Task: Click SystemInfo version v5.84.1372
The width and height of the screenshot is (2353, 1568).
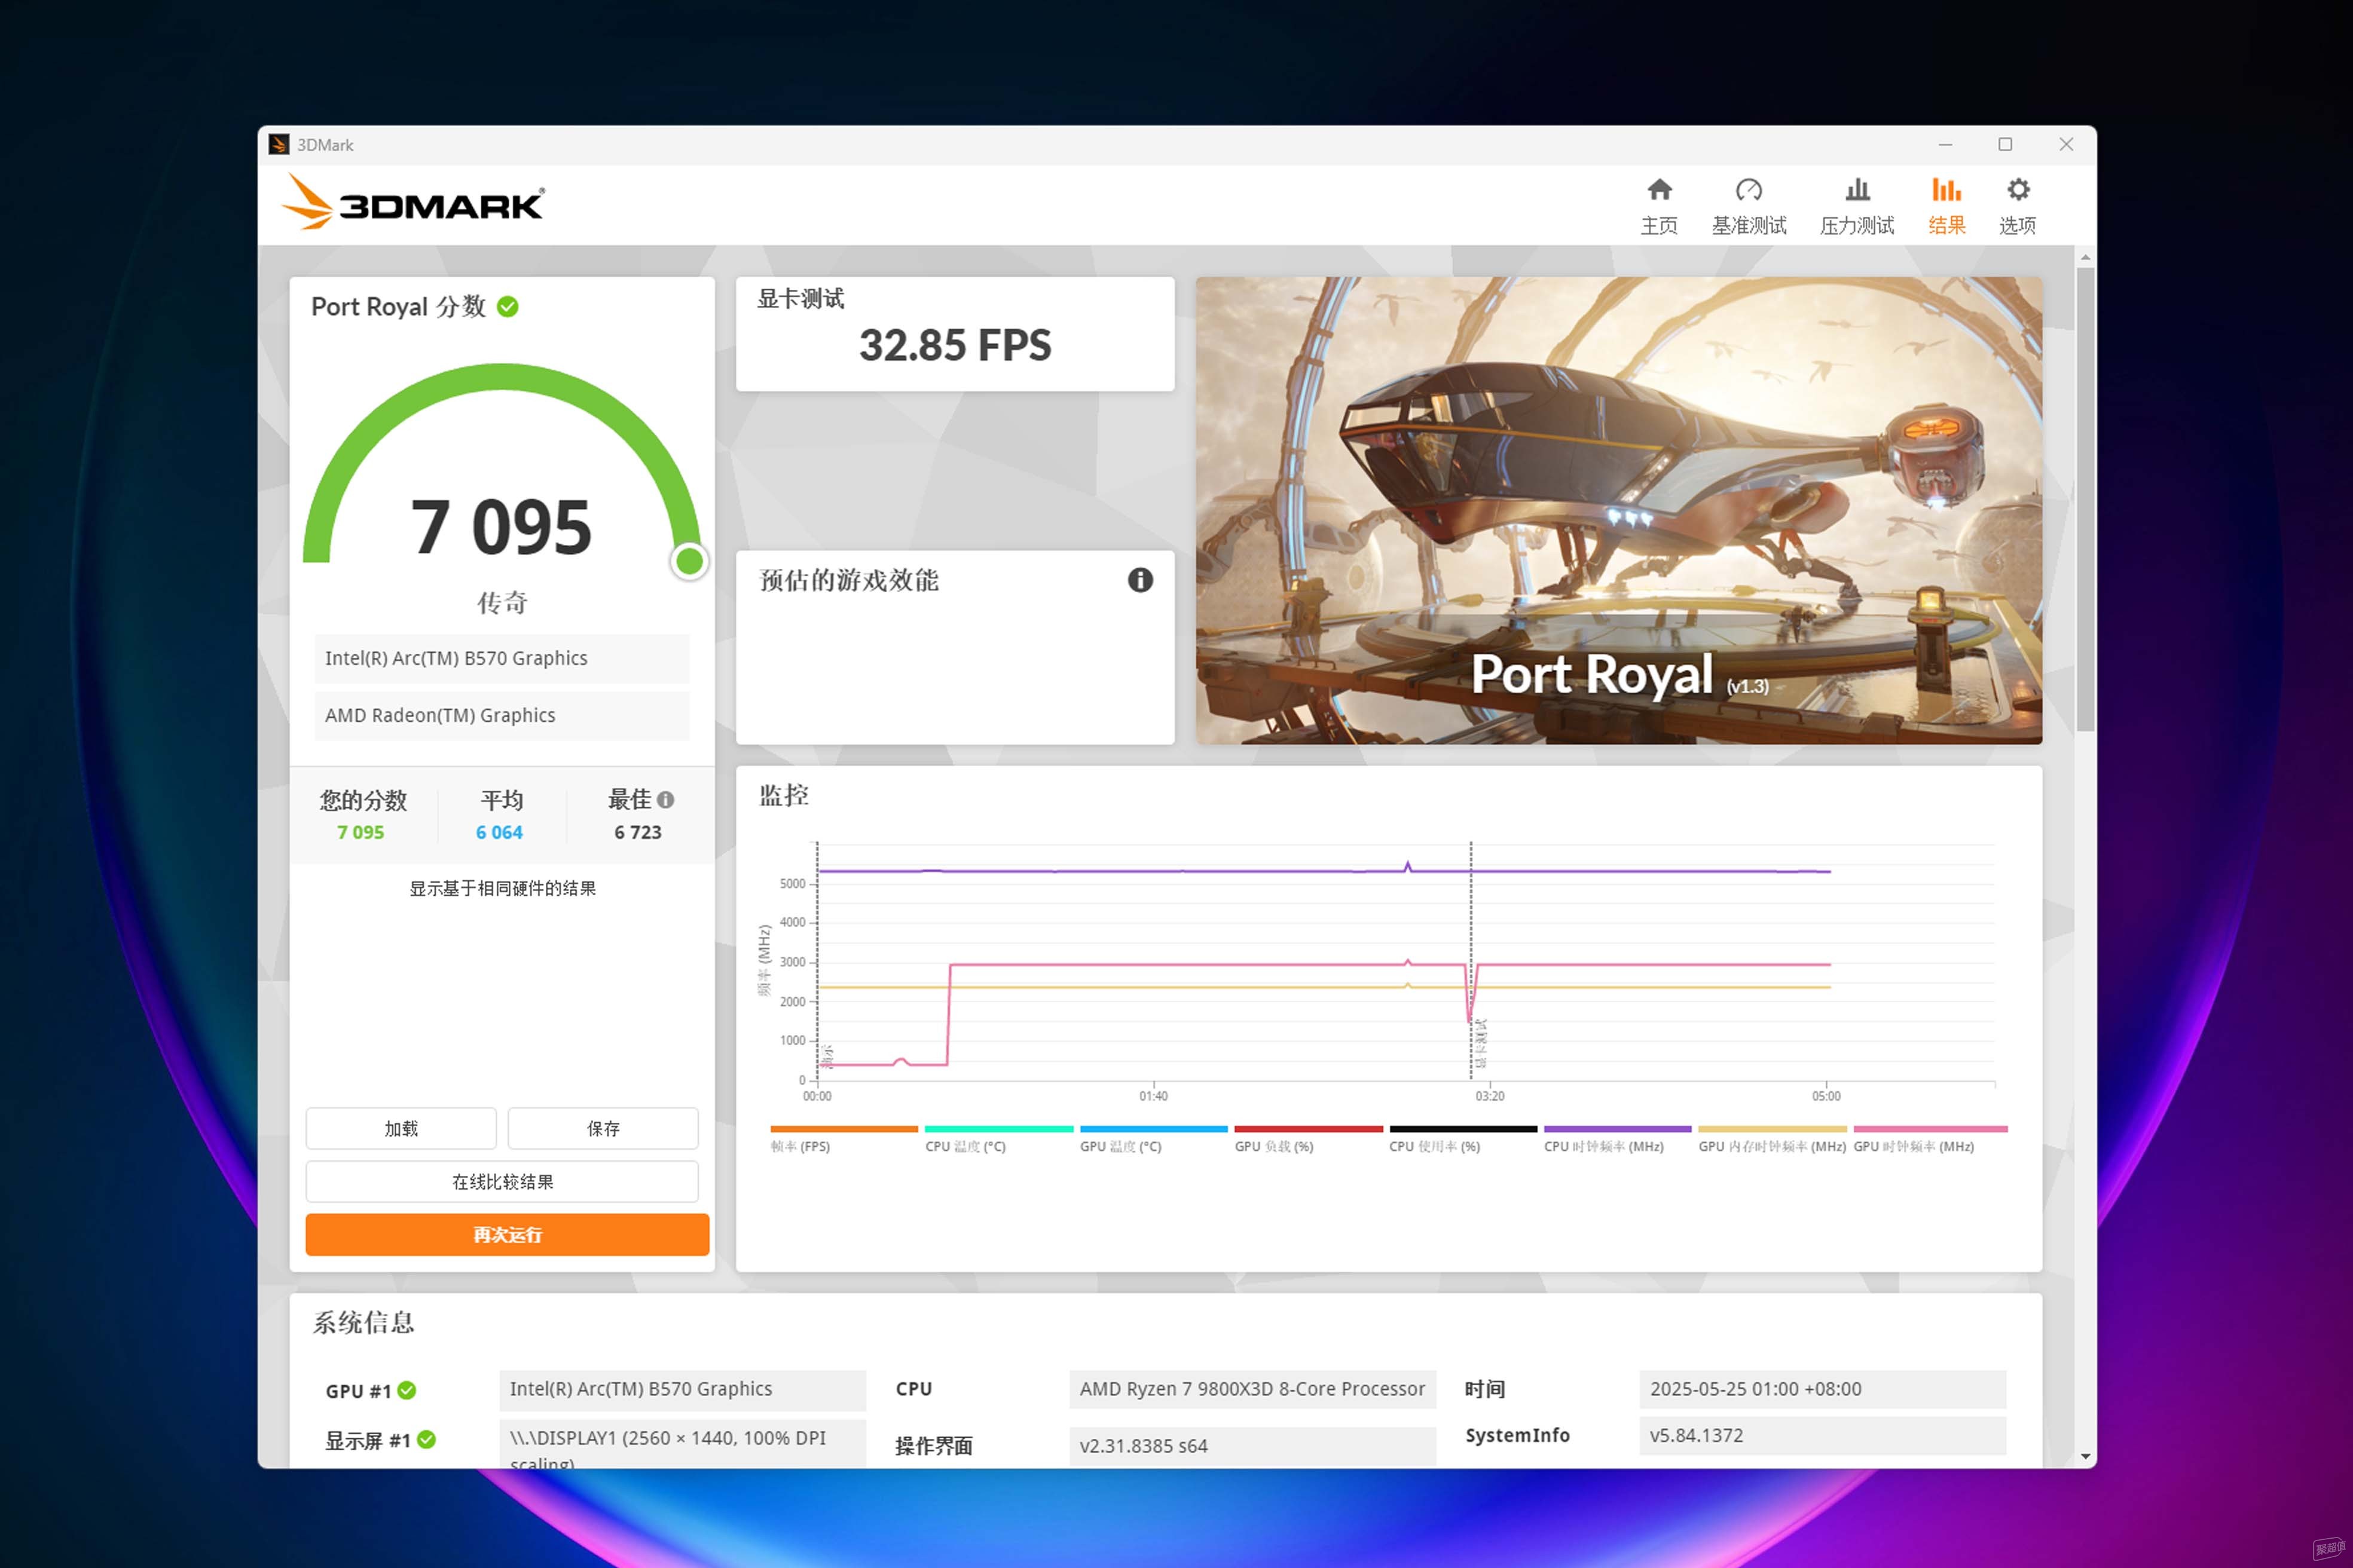Action: (x=1823, y=1435)
